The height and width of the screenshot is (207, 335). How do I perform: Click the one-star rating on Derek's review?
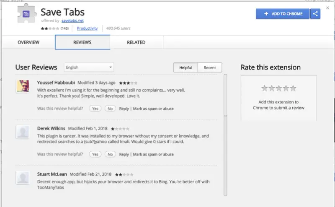(120, 129)
